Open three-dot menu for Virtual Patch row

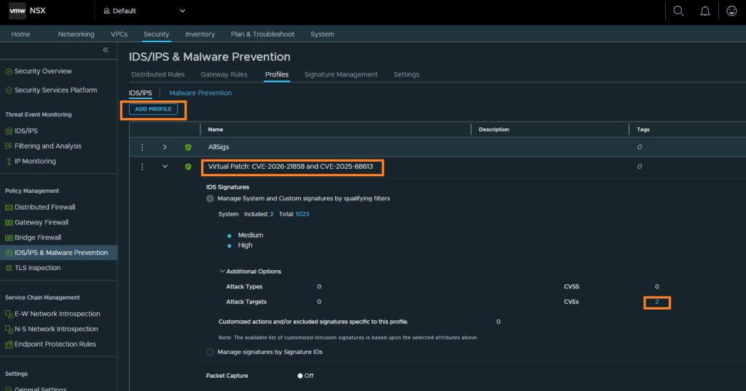click(142, 167)
